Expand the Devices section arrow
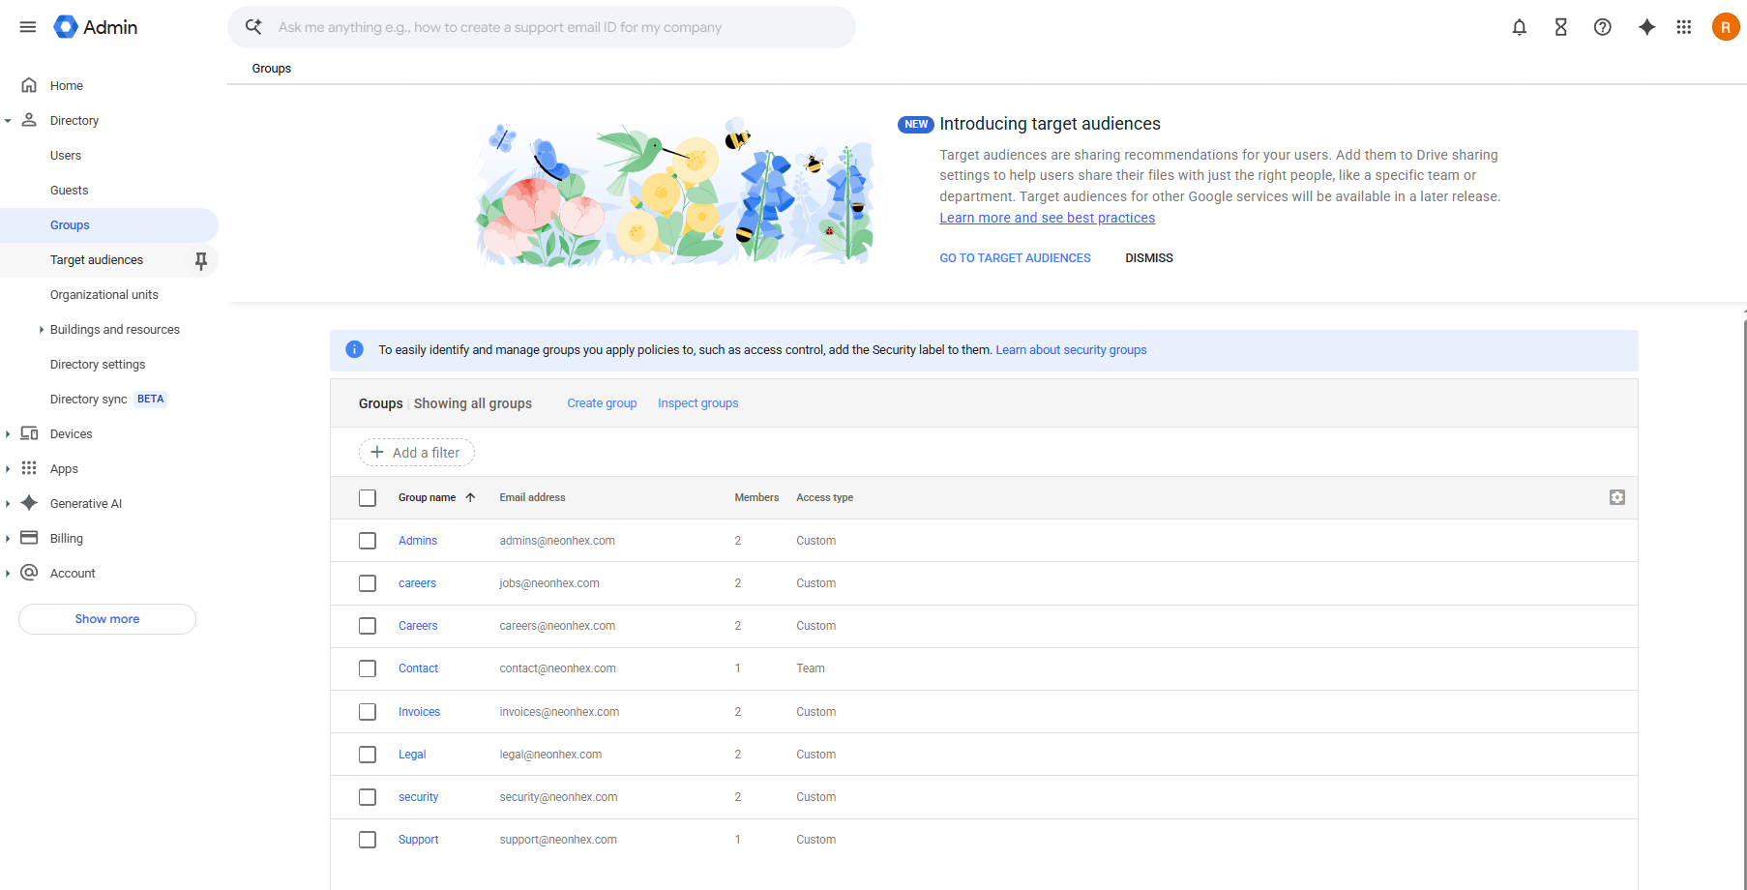The height and width of the screenshot is (890, 1747). click(x=8, y=434)
